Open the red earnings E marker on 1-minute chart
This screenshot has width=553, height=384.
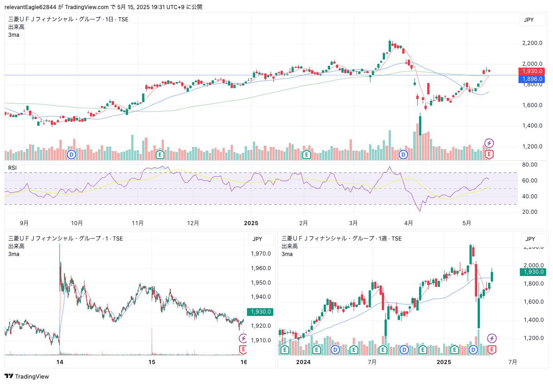point(243,349)
